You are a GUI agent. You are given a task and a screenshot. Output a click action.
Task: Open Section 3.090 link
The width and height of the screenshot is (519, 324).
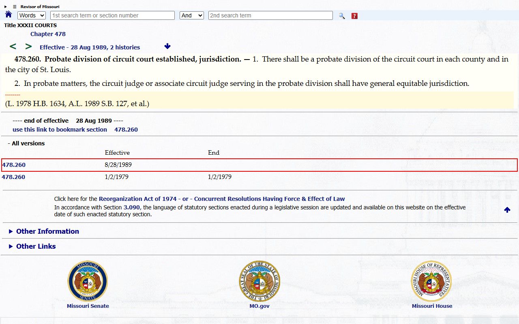click(x=132, y=207)
